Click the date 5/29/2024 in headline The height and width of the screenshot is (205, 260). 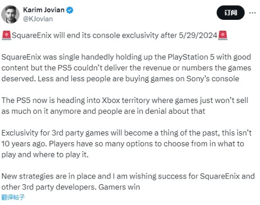click(198, 35)
